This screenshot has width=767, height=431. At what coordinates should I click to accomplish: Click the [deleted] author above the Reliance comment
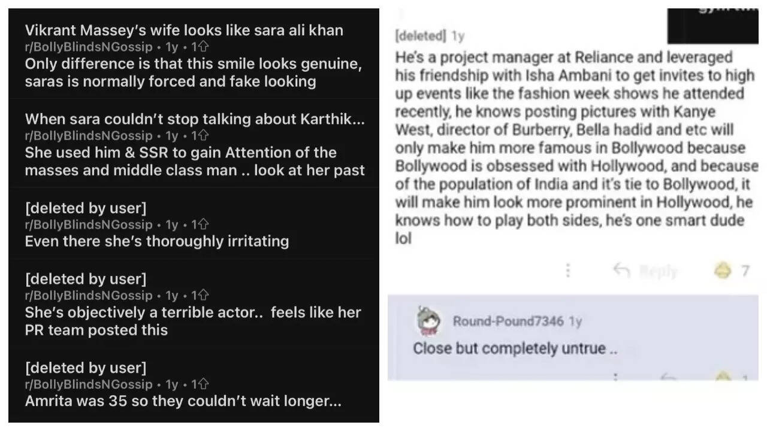[420, 36]
